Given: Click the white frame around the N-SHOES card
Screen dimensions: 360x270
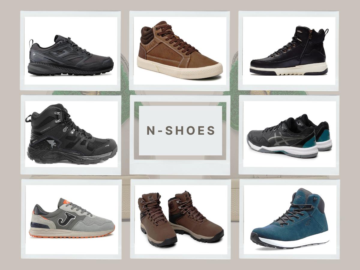Looking at the screenshot, I should point(180,166).
